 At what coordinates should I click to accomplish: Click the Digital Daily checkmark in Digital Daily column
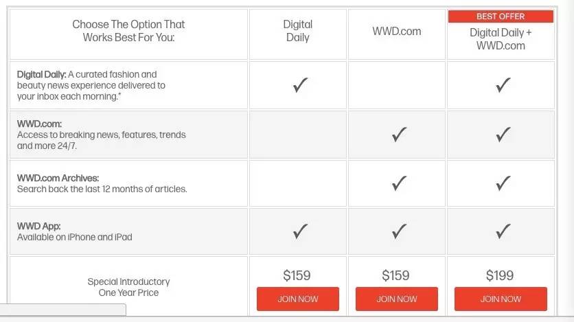(299, 86)
